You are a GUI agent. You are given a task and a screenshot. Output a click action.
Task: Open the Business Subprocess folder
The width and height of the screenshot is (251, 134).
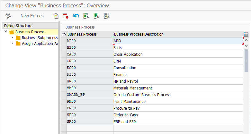click(40, 38)
